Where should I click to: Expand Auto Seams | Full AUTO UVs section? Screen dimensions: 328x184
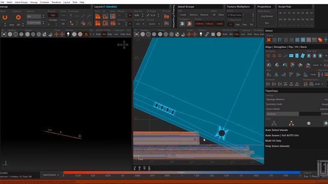coord(282,135)
